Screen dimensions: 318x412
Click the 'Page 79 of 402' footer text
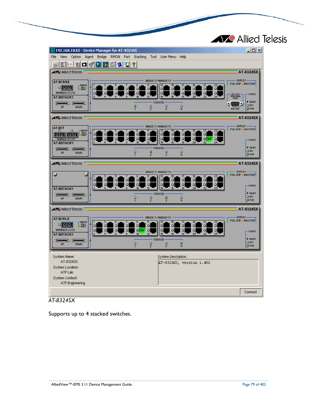[x=254, y=384]
